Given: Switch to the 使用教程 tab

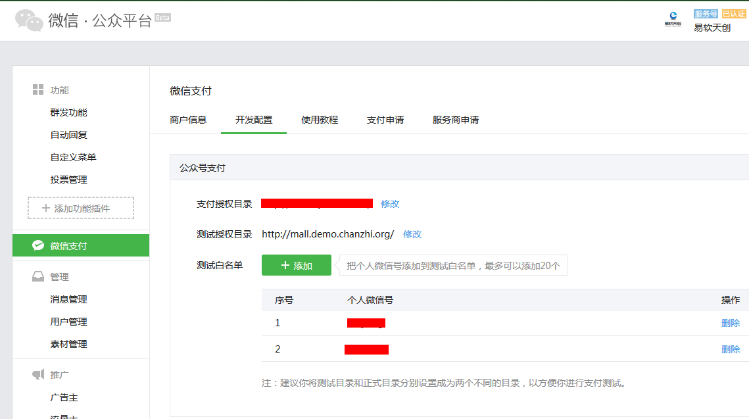Looking at the screenshot, I should pos(320,120).
